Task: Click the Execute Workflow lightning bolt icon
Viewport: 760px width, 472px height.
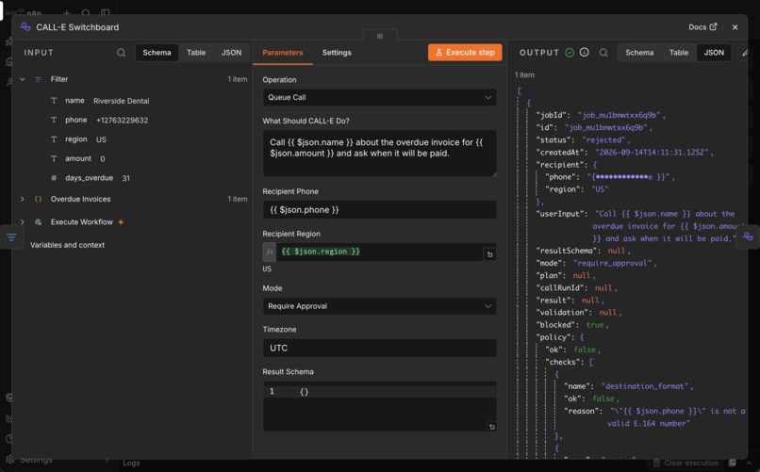Action: [x=121, y=221]
